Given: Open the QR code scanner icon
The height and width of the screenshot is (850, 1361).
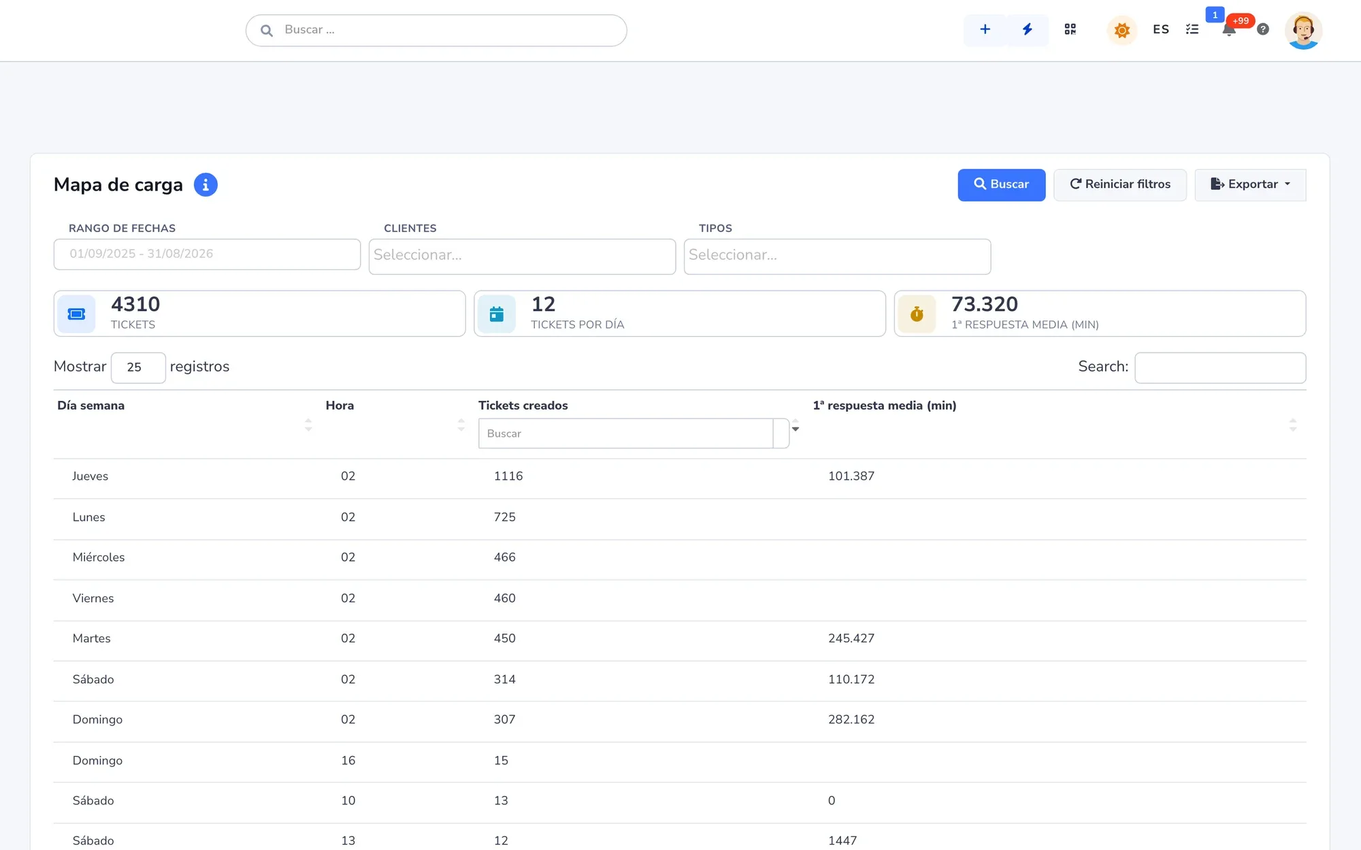Looking at the screenshot, I should coord(1070,30).
